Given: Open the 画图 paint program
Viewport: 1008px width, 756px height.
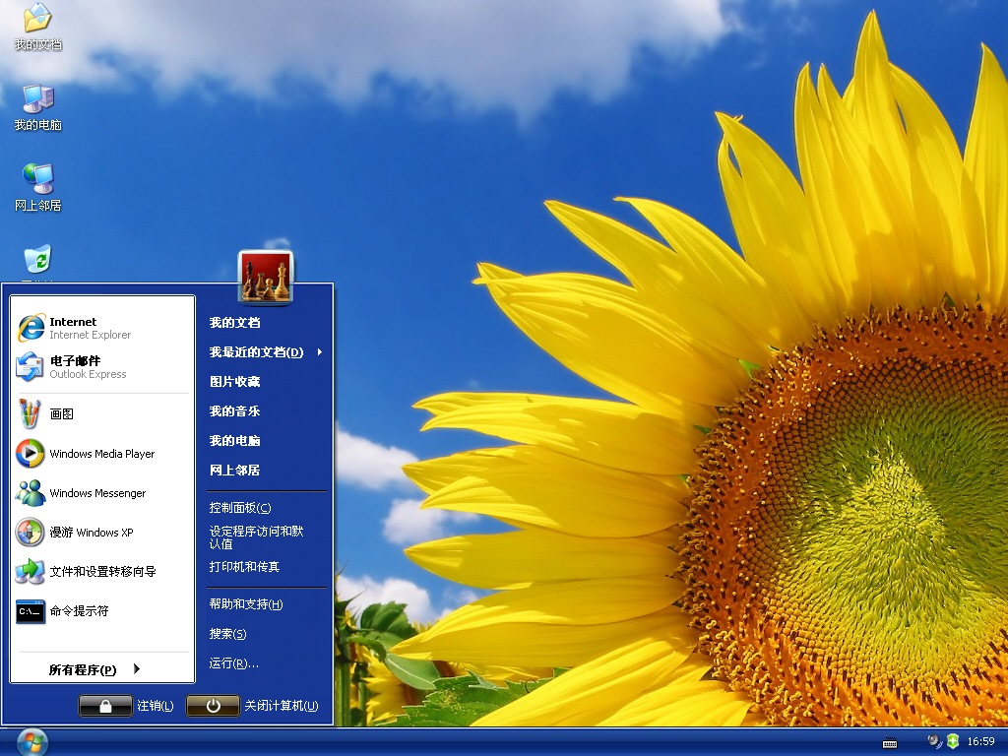Looking at the screenshot, I should 61,414.
